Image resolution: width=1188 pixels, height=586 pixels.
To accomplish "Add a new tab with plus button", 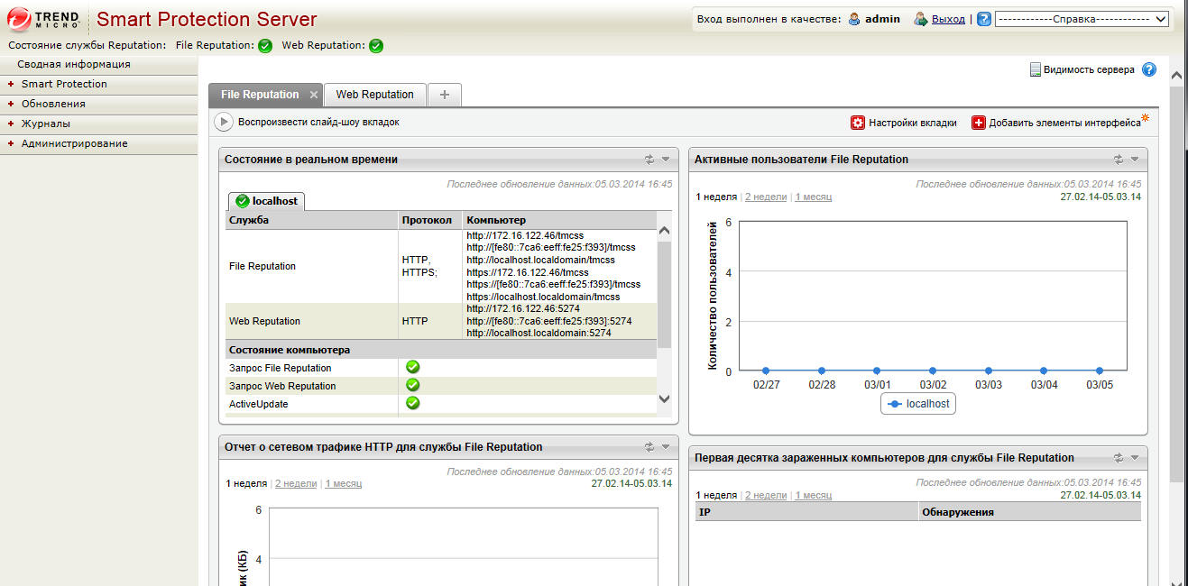I will click(x=444, y=95).
